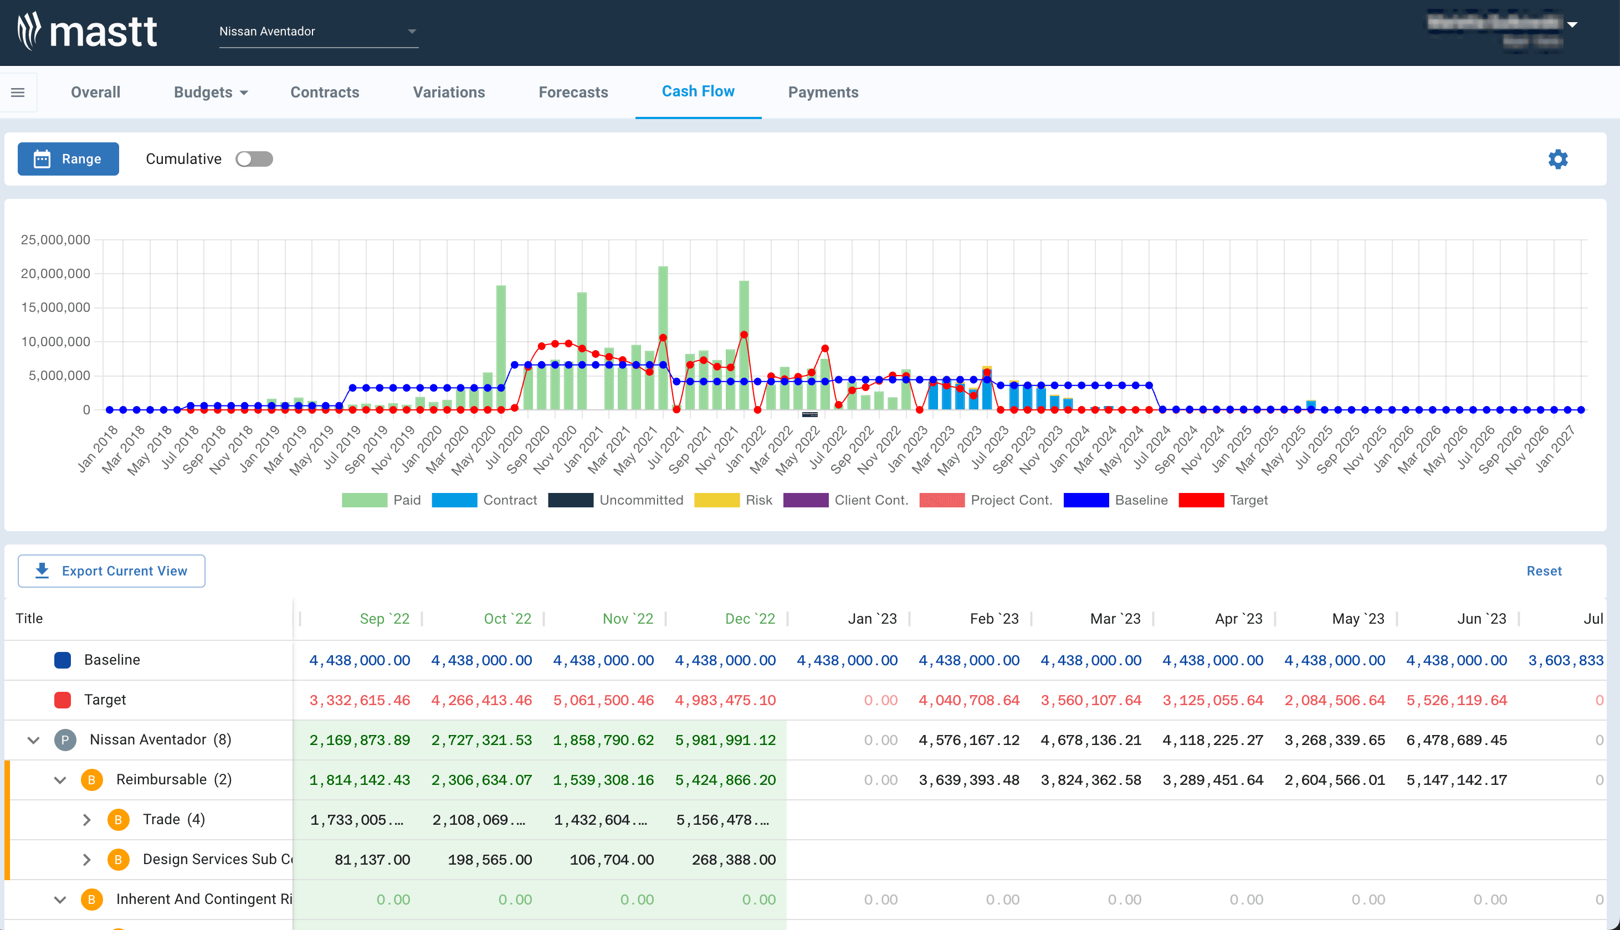This screenshot has width=1620, height=930.
Task: Click the B badge on Inherent And Contingent row
Action: tap(92, 900)
